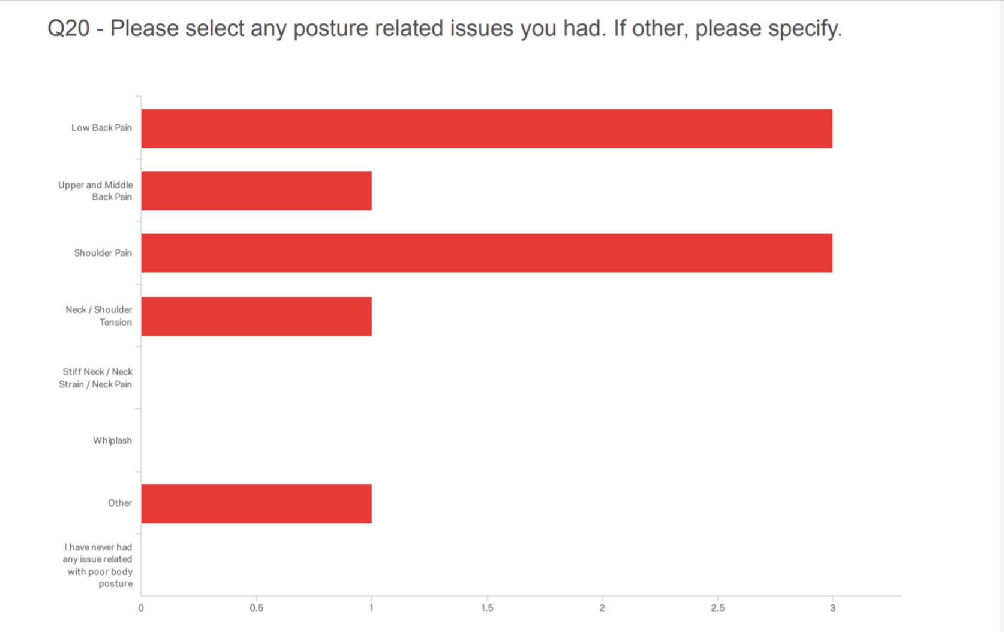Click the never had any issue label
1004x632 pixels.
click(x=98, y=565)
